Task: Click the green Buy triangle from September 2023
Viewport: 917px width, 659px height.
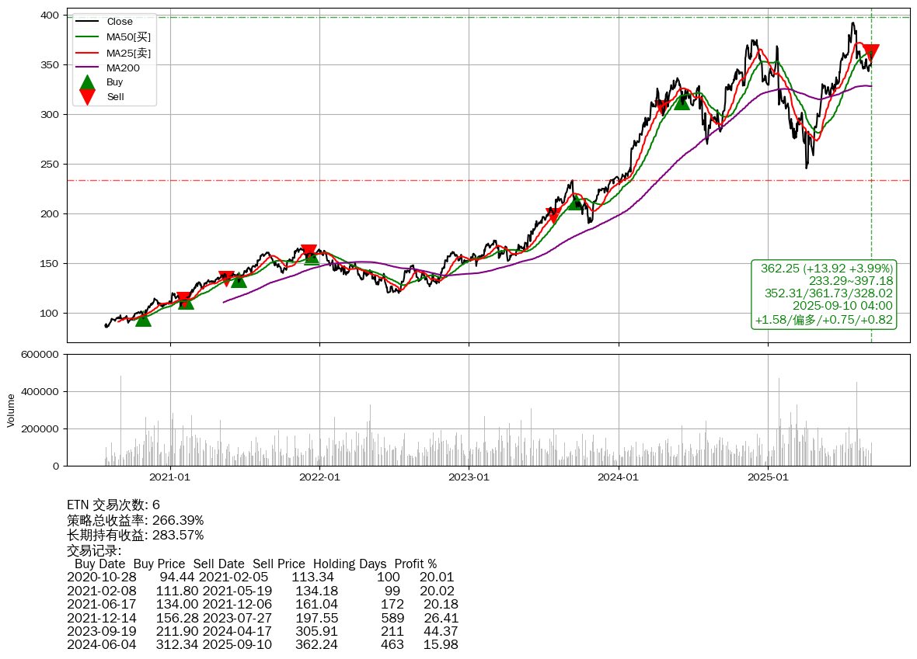Action: (574, 202)
